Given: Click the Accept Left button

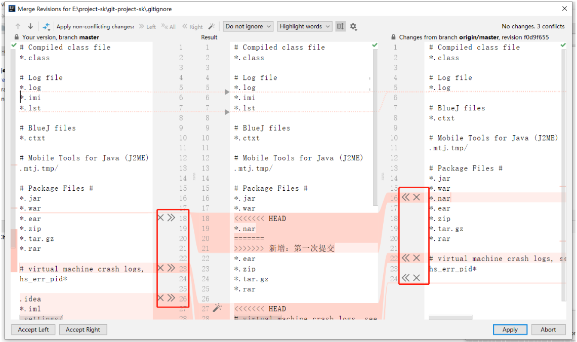Looking at the screenshot, I should coord(33,329).
